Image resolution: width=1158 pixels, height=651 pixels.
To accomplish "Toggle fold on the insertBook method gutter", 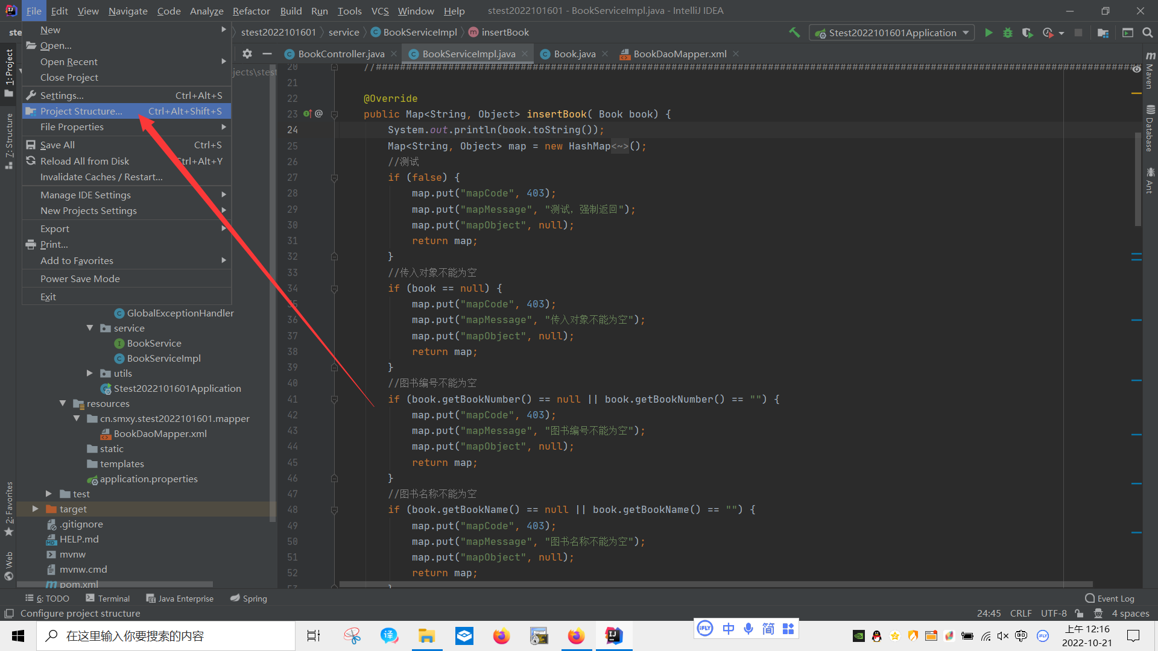I will (334, 114).
